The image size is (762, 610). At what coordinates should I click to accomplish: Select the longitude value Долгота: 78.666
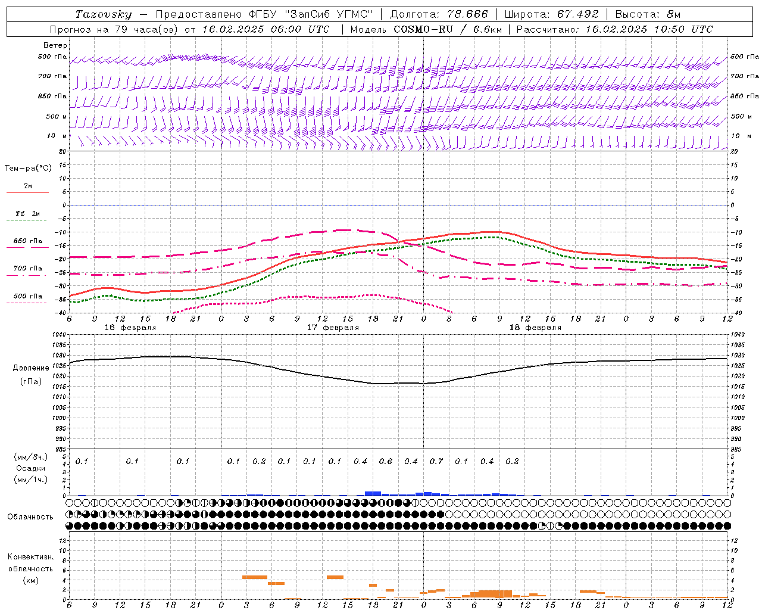(x=439, y=14)
